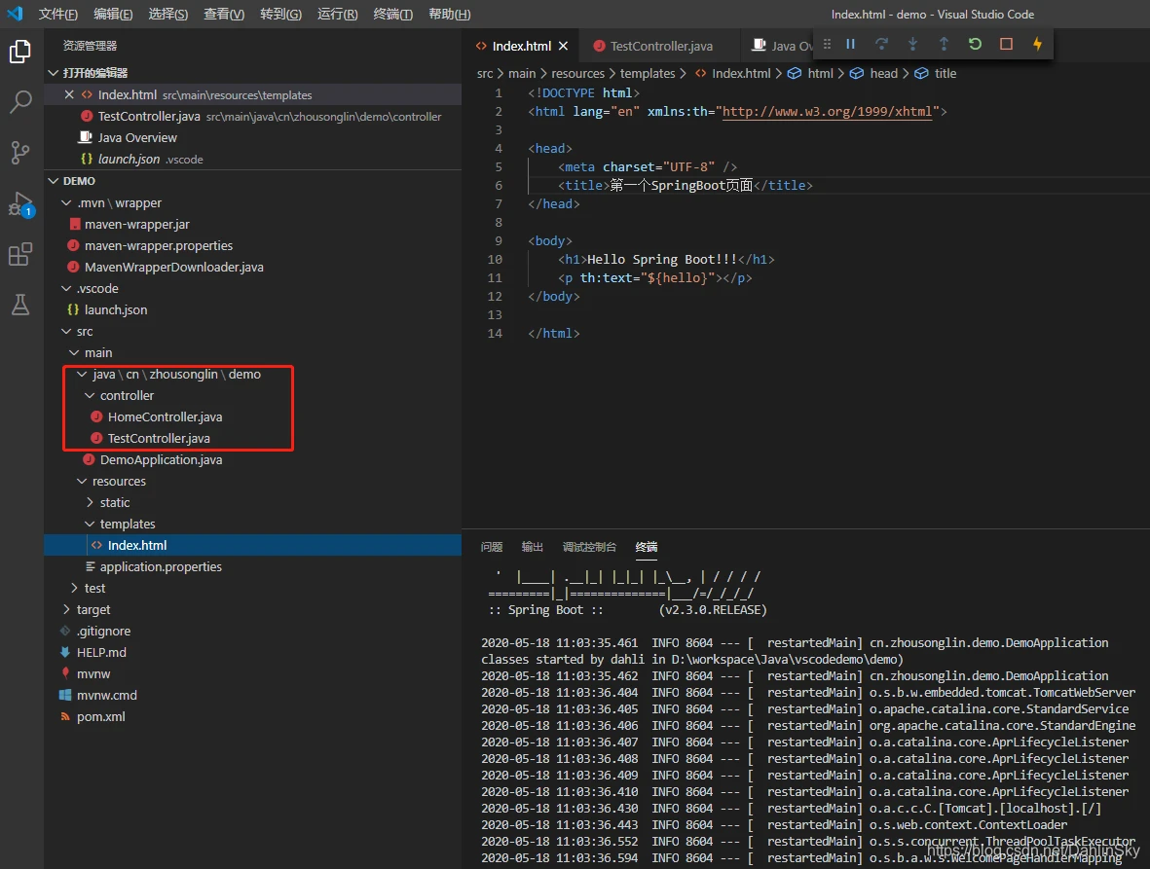Screen dimensions: 1150x869
Task: Click the debug Step Over button
Action: (x=881, y=44)
